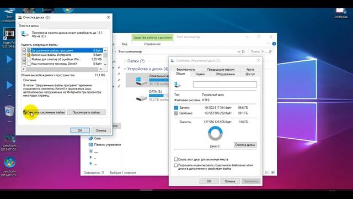
Task: Open the Безопасность tab
Action: 186,70
